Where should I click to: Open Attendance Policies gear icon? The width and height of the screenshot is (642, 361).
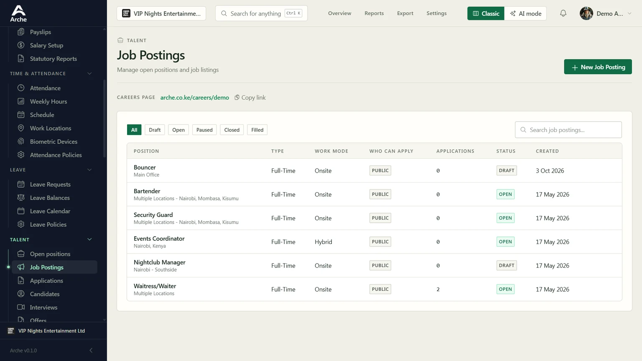point(21,155)
